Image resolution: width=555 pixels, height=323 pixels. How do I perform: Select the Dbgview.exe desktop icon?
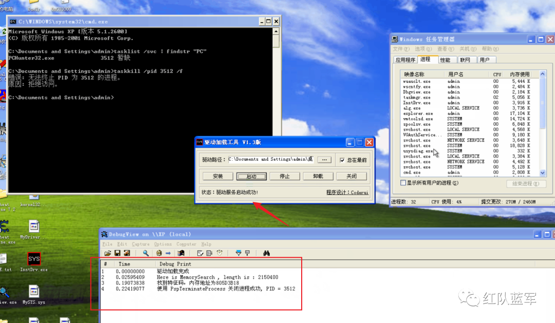7,296
